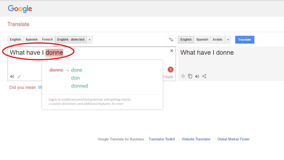Click the red Grammarly error count badge

[171, 69]
